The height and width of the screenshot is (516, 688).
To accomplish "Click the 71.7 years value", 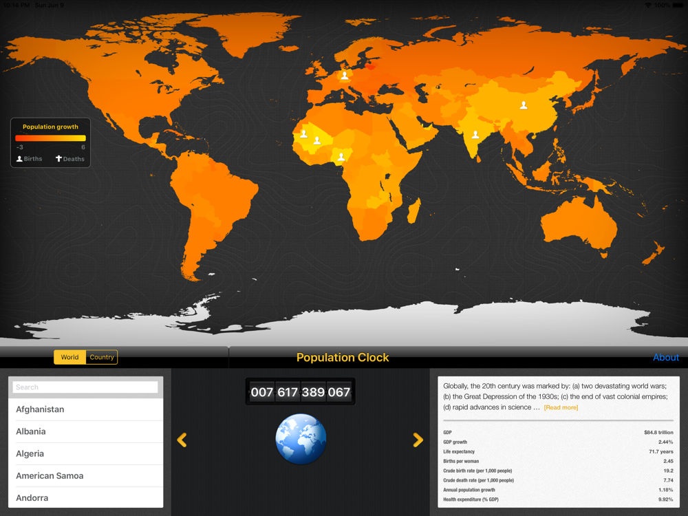I will click(x=660, y=452).
